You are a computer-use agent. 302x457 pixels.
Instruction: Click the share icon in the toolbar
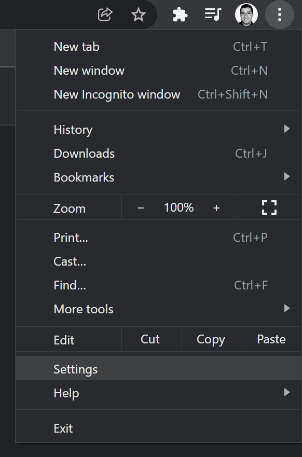click(x=105, y=15)
